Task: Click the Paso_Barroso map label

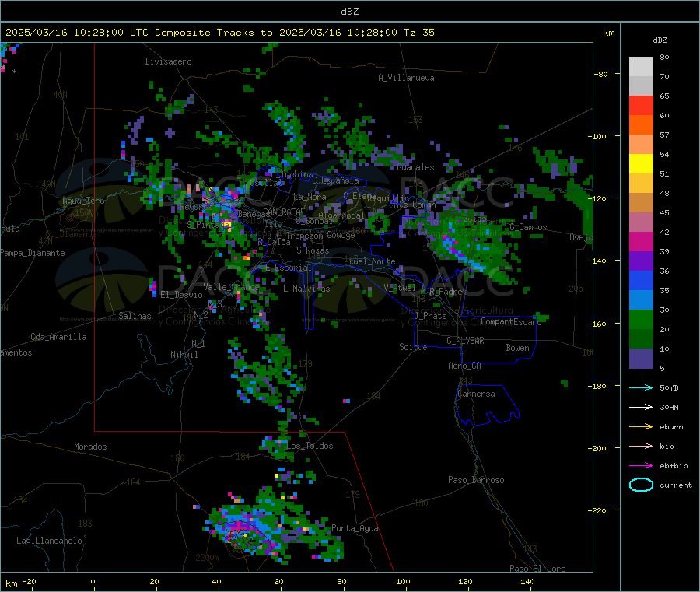Action: tap(476, 480)
